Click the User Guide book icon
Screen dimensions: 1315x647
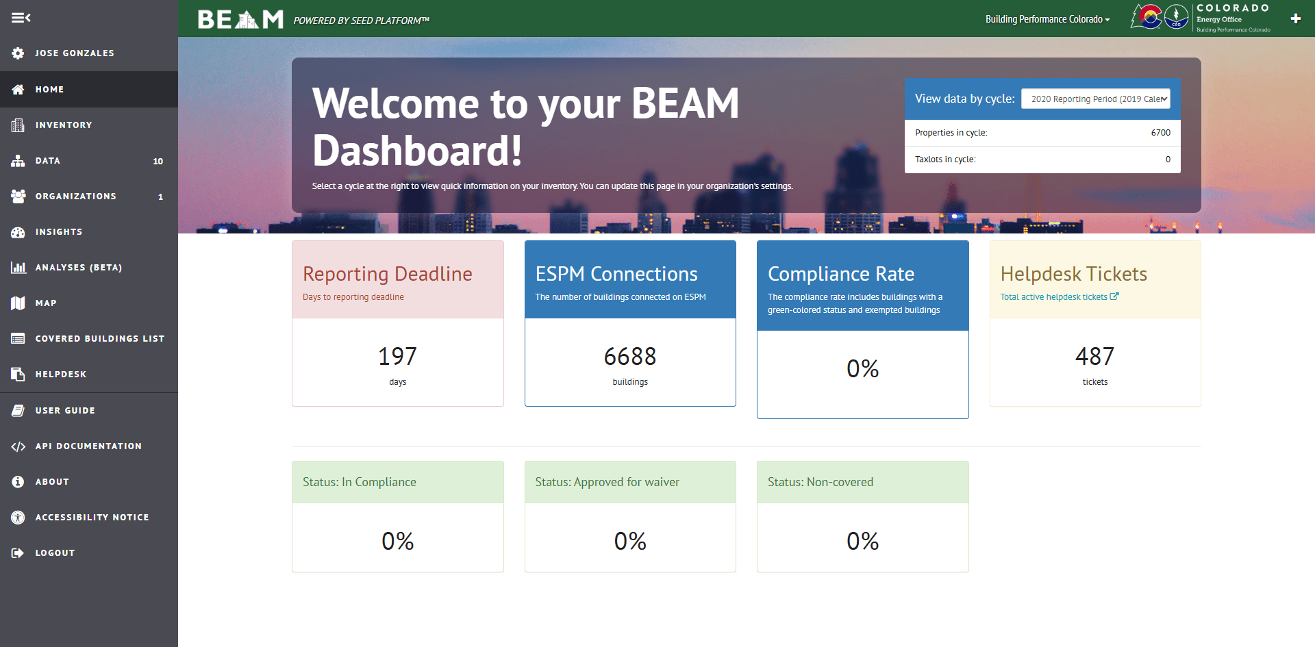tap(18, 411)
